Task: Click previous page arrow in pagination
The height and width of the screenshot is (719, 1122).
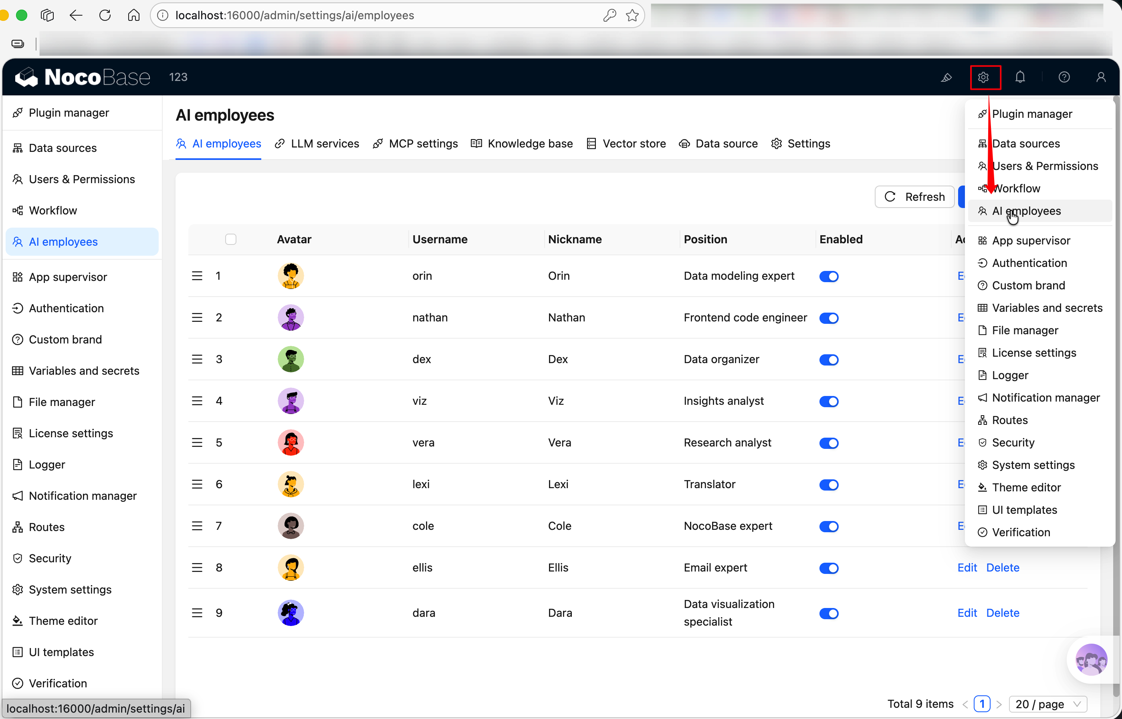Action: click(x=965, y=704)
